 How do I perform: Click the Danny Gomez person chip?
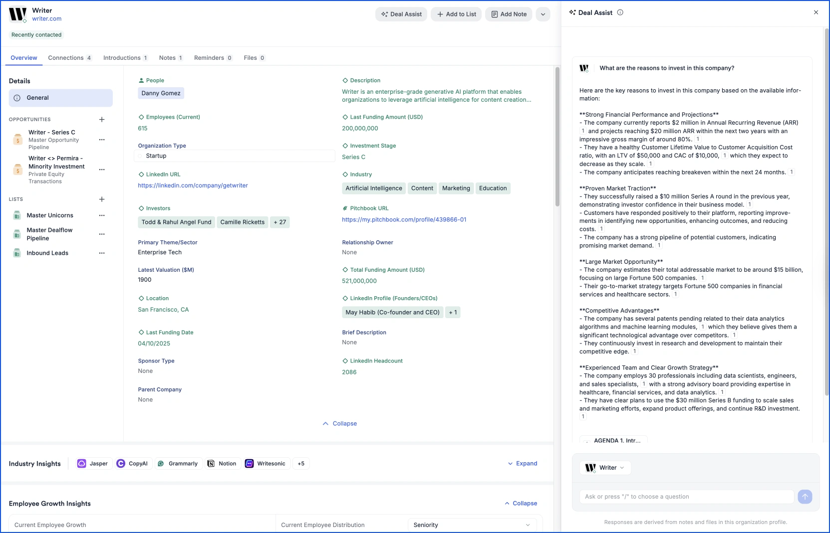(161, 93)
